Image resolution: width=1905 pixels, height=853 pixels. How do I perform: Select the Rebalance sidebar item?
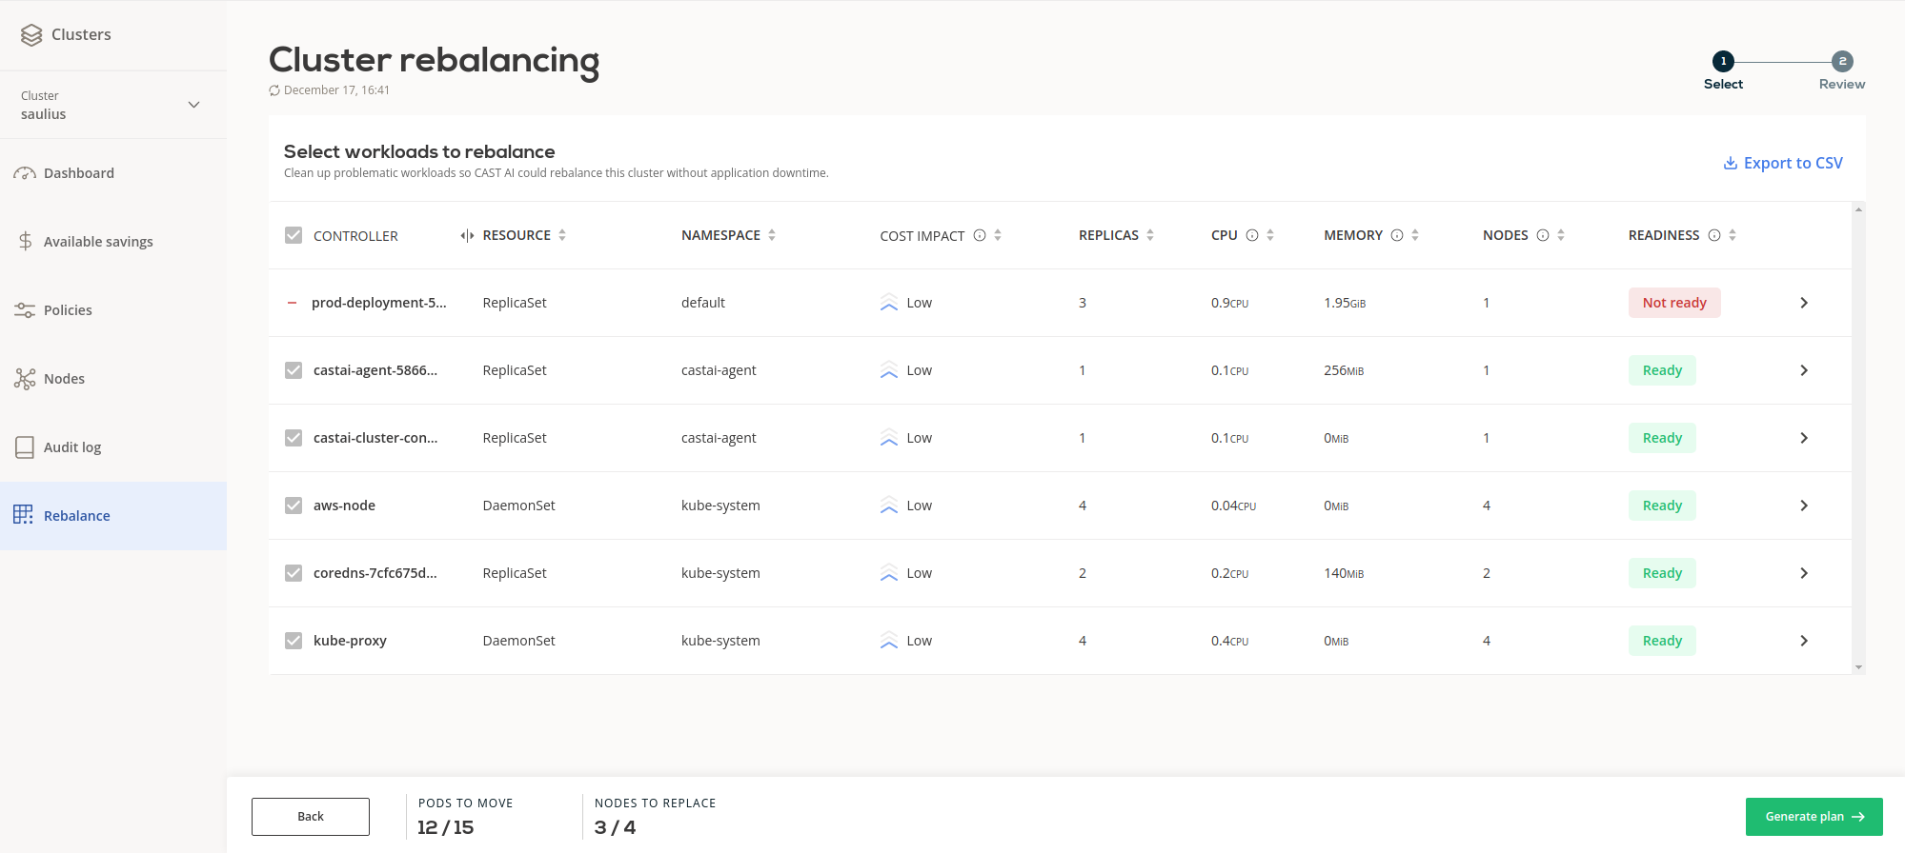coord(113,516)
